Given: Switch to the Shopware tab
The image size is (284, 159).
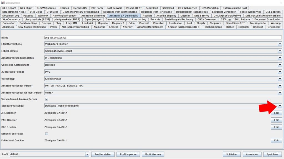Looking at the screenshot, I should (215, 23).
